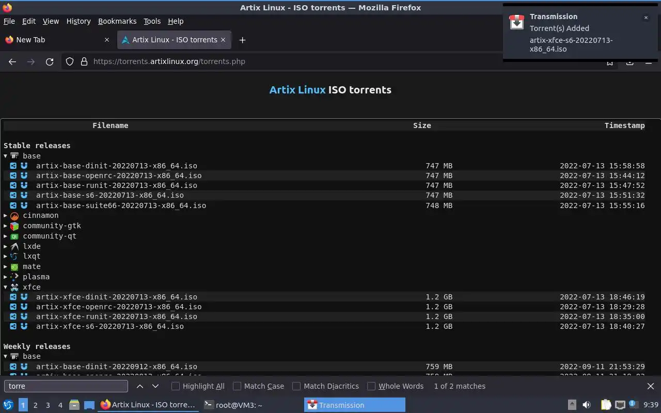The image size is (661, 413).
Task: Expand the lxde folder
Action: point(6,246)
